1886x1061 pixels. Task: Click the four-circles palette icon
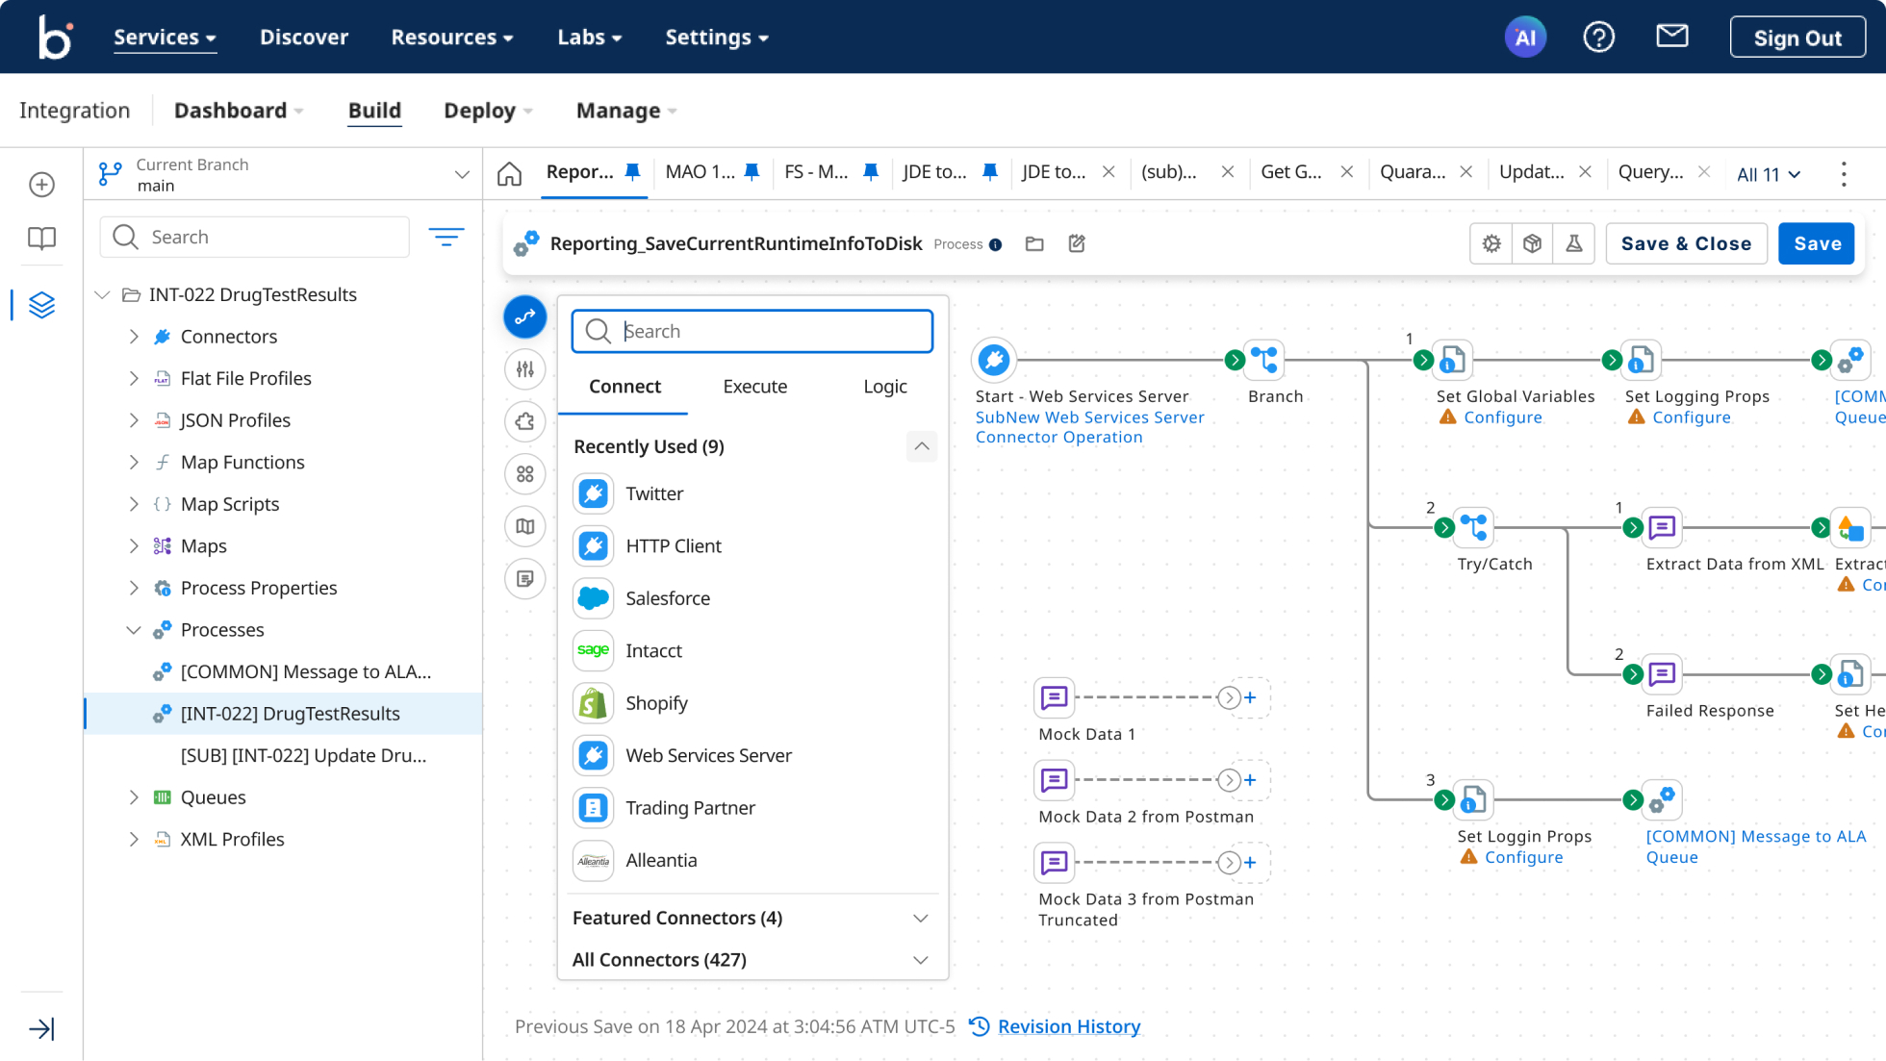click(x=525, y=474)
